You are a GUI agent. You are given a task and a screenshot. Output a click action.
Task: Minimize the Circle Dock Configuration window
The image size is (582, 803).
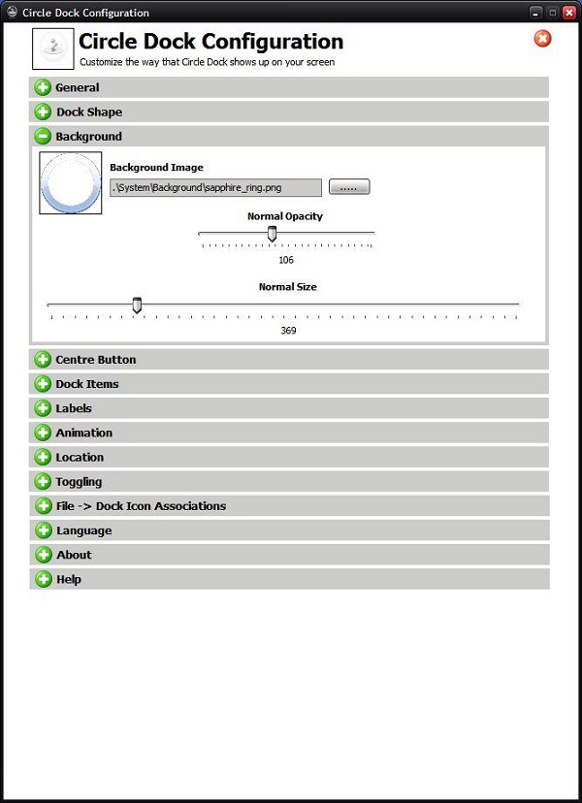(535, 13)
